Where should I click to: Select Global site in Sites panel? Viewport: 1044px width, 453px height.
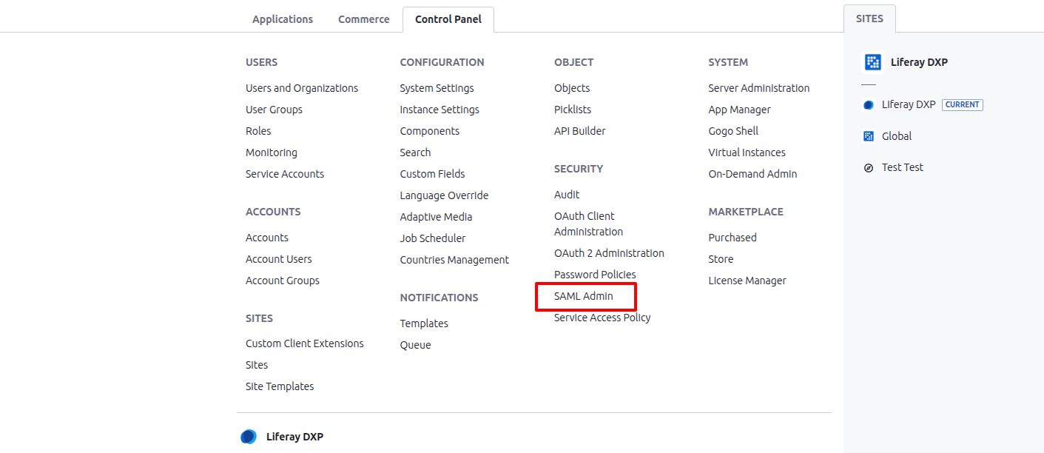pyautogui.click(x=897, y=136)
